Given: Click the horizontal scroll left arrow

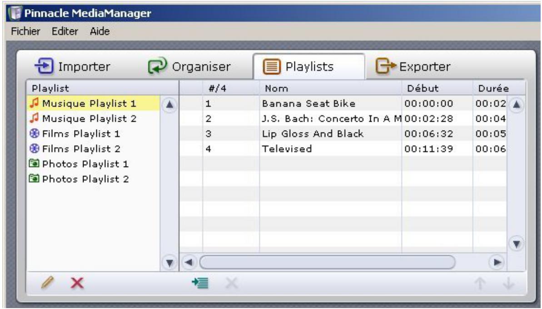Looking at the screenshot, I should pos(189,262).
